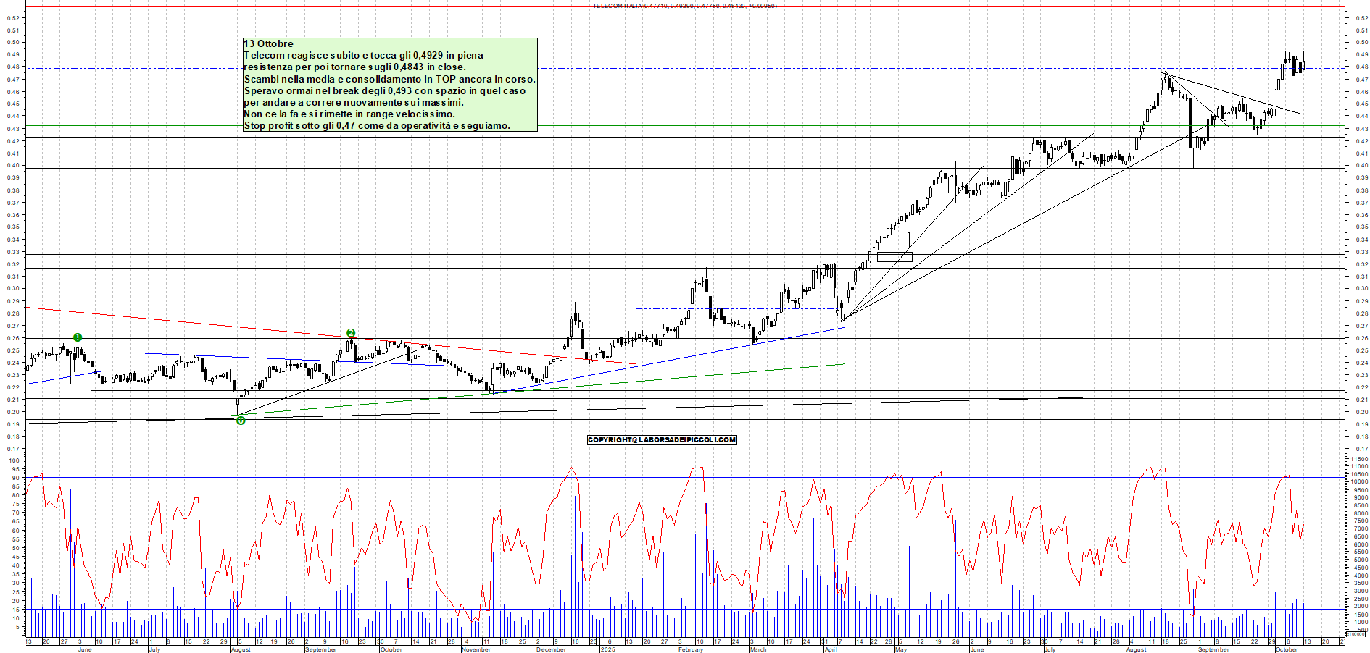
Task: Click the green wave marker labeled 1
Action: pos(78,337)
